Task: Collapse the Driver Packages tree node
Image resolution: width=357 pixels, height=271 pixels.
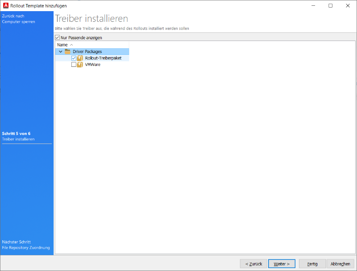Action: (x=61, y=52)
